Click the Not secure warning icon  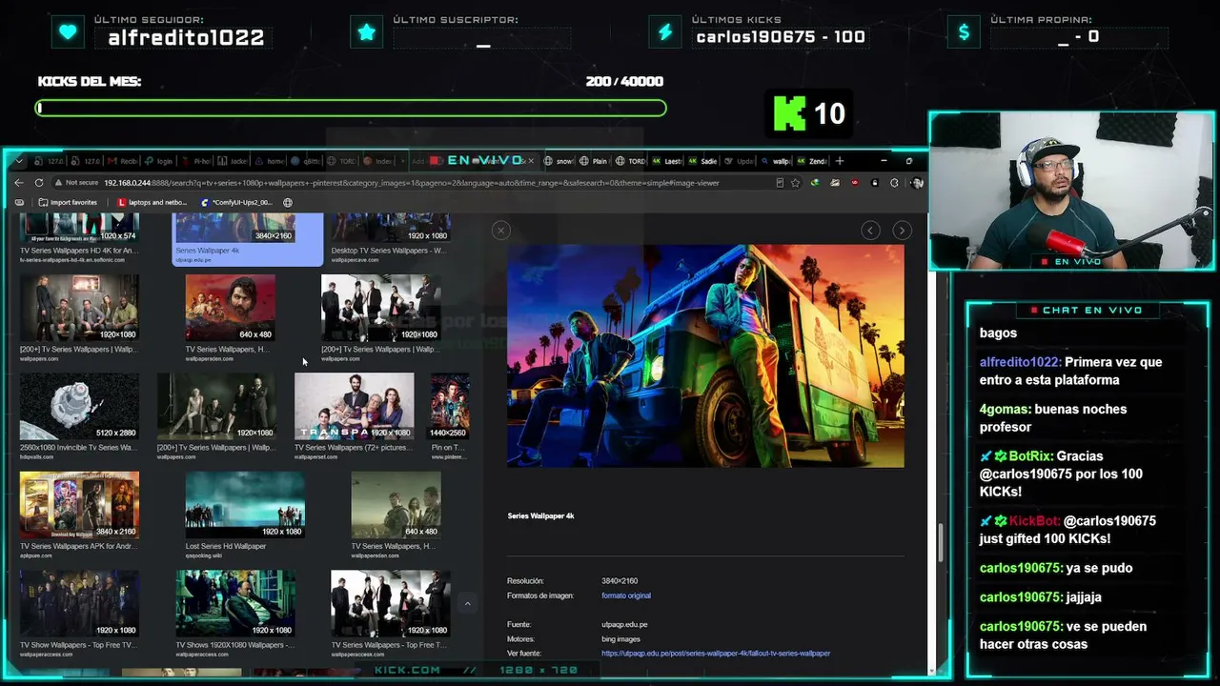tap(59, 183)
